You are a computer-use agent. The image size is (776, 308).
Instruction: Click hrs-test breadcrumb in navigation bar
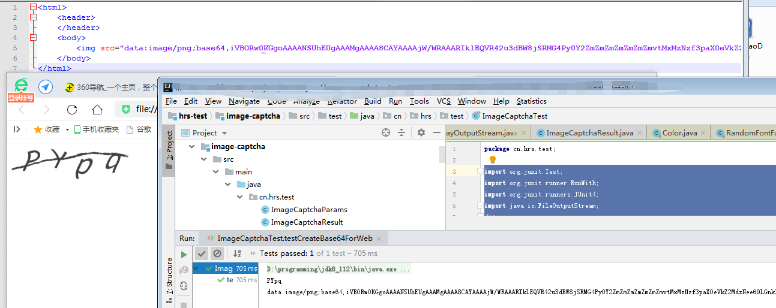click(187, 116)
